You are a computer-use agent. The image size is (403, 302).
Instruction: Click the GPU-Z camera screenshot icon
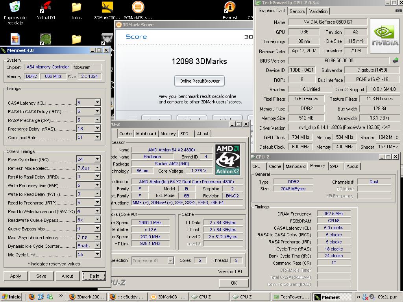[398, 11]
